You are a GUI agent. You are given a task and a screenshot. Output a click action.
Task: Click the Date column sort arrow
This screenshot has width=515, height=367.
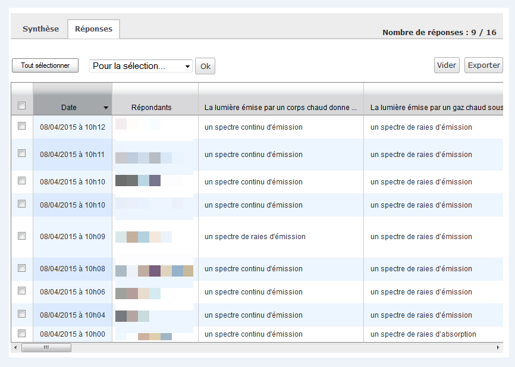click(x=106, y=108)
